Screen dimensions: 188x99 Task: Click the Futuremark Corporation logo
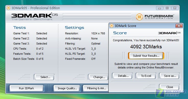coord(155,17)
